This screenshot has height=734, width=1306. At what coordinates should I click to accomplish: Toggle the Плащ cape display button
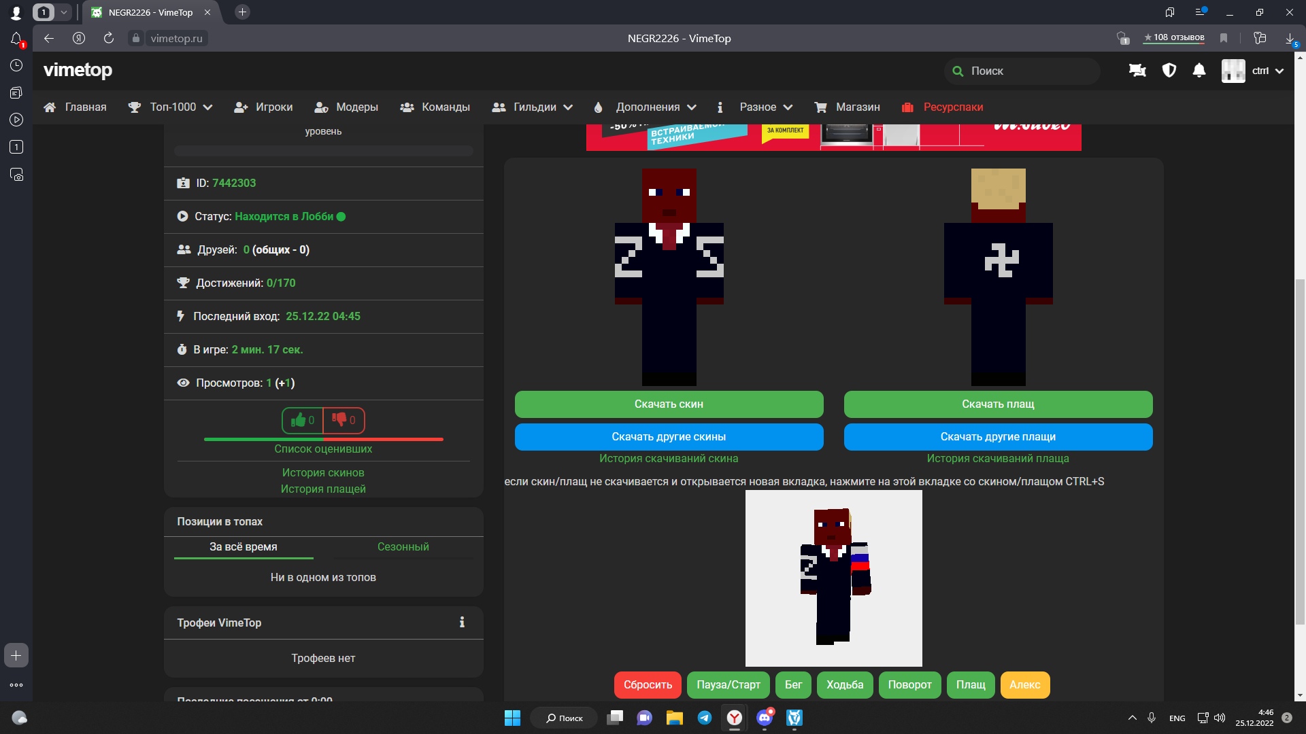(971, 684)
